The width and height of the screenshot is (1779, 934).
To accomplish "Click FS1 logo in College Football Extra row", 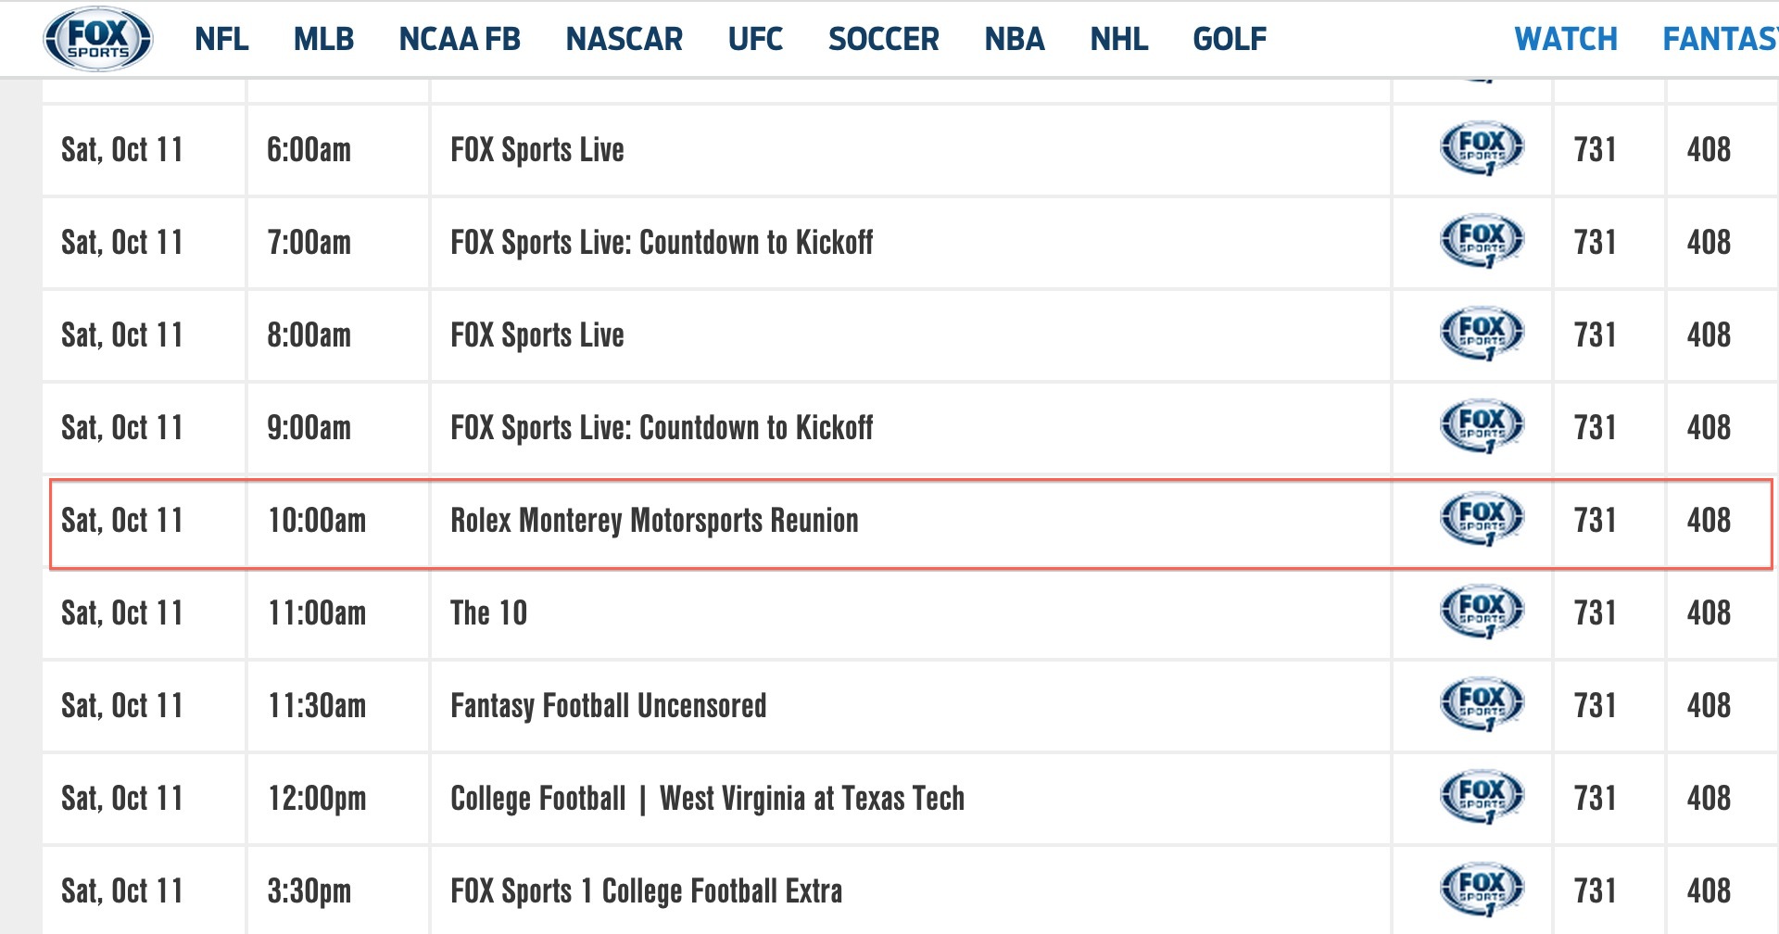I will point(1482,890).
